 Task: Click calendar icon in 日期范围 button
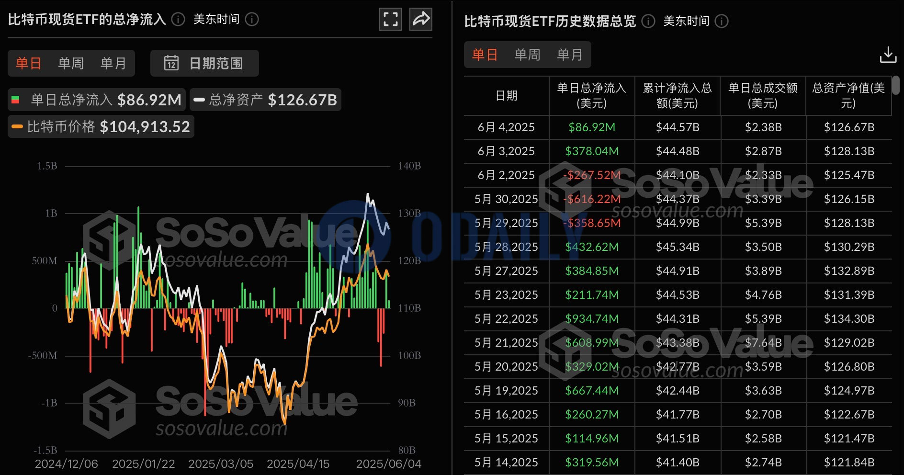coord(171,63)
